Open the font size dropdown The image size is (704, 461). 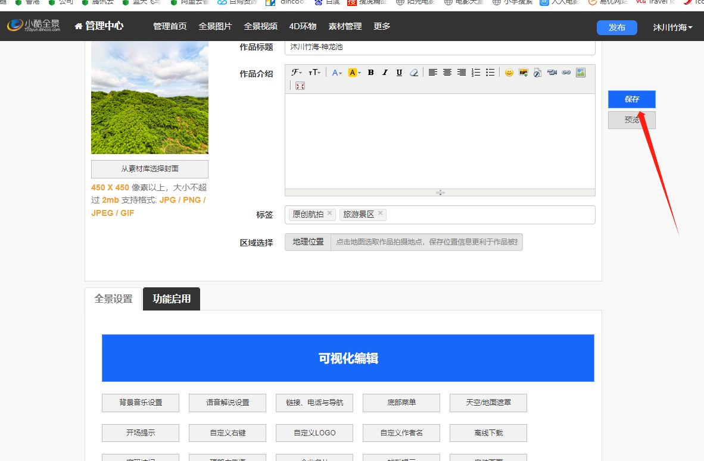tap(314, 73)
